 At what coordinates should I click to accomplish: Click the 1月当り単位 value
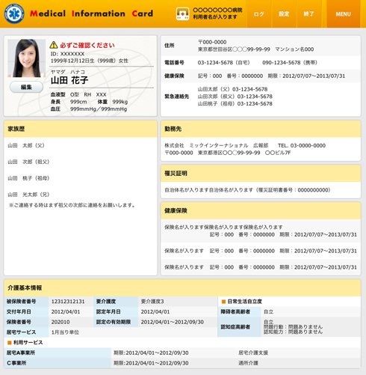(x=65, y=332)
